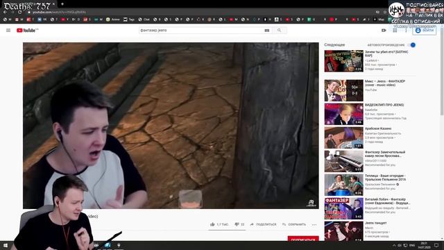Share the video via ПОДЕЛИТЬСЯ
444x250 pixels.
[x=263, y=224]
